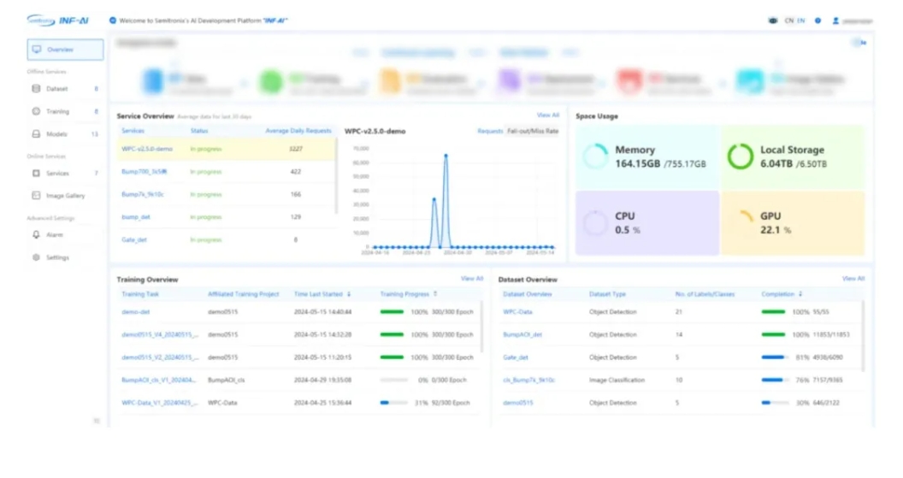
Task: Click View All in Service Overview
Action: tap(547, 115)
